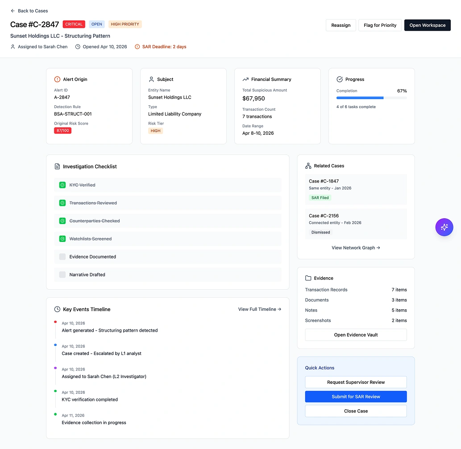
Task: Click the red Alert generated timeline marker
Action: (x=55, y=321)
